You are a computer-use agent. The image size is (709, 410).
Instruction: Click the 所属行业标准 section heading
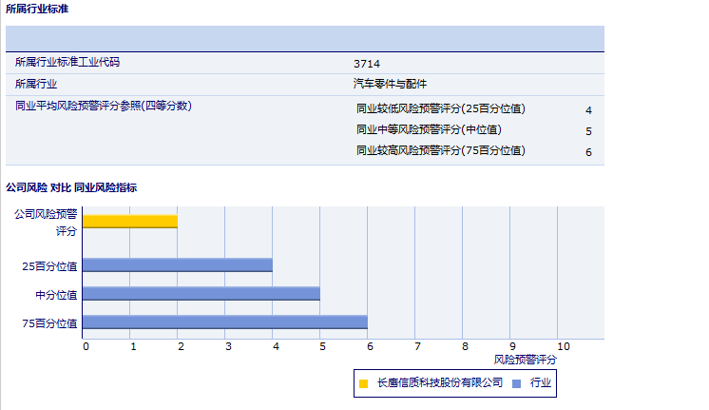(x=36, y=9)
